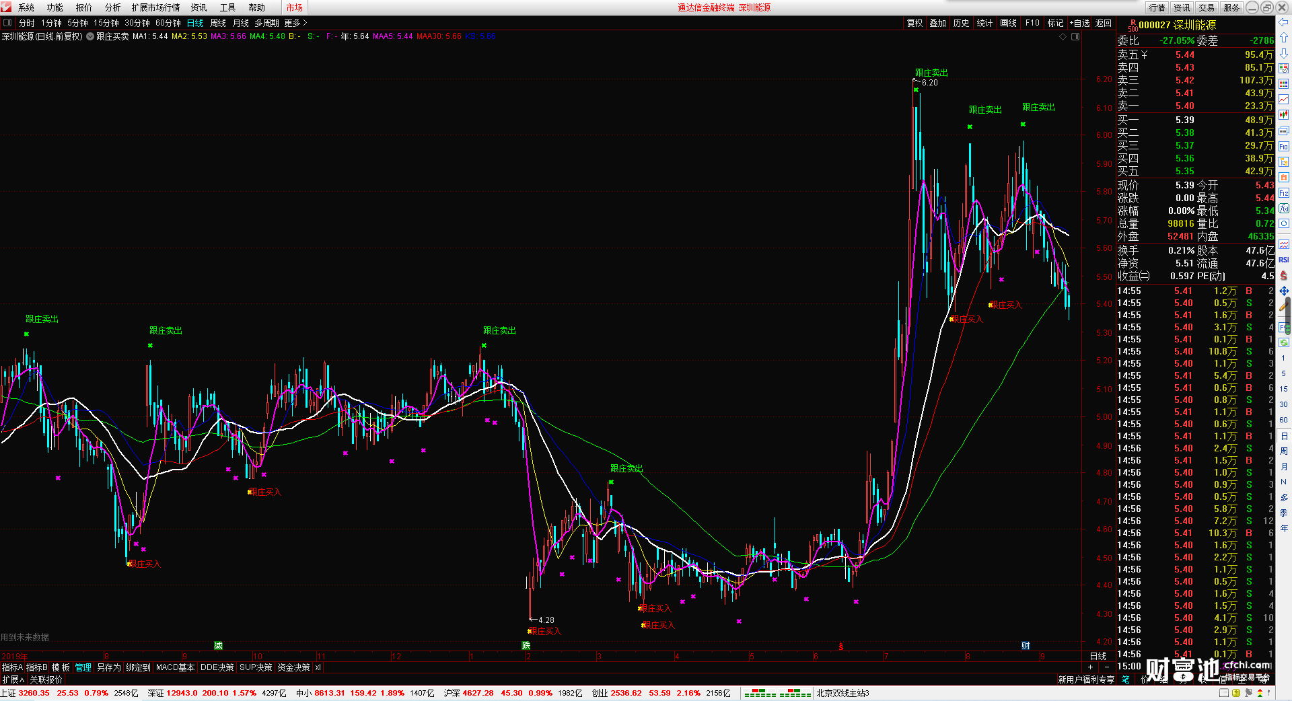Switch to 60分钟 chart period
Image resolution: width=1292 pixels, height=701 pixels.
point(168,23)
